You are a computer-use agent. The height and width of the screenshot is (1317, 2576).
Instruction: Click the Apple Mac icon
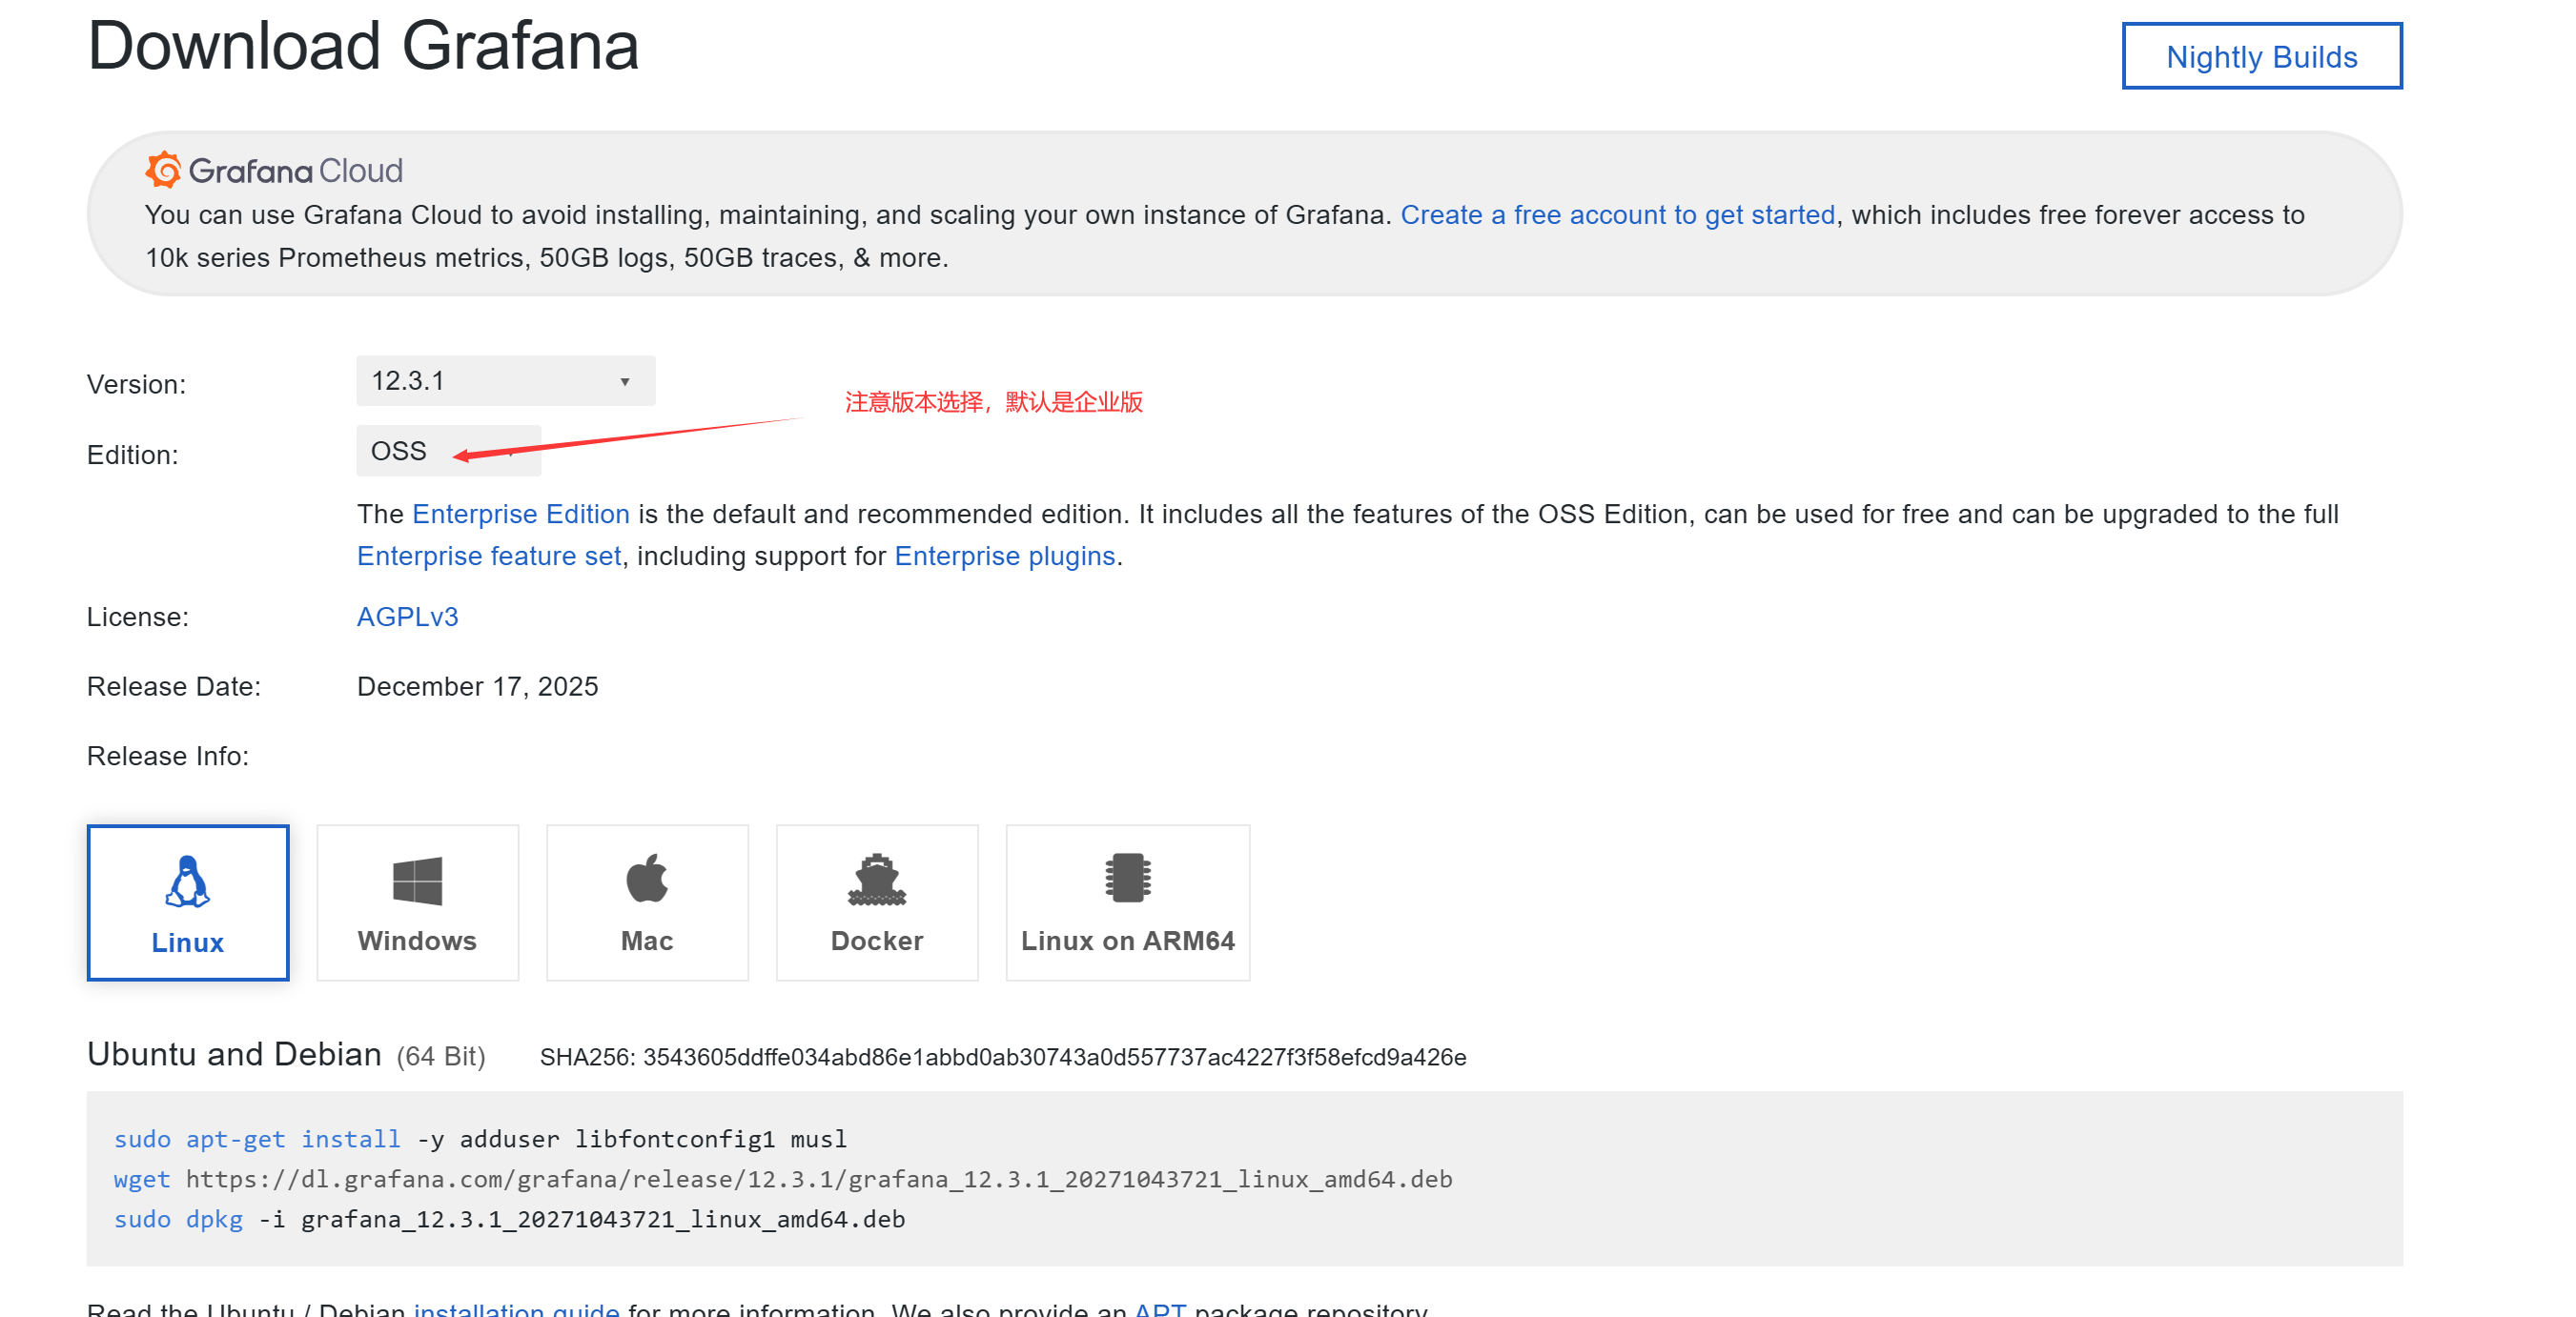[x=647, y=879]
